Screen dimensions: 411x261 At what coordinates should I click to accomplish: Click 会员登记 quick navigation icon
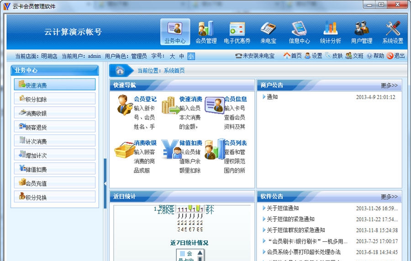click(125, 105)
